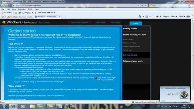This screenshot has height=109, width=194.
Task: Select Action Center in the sidebar
Action: 128,39
